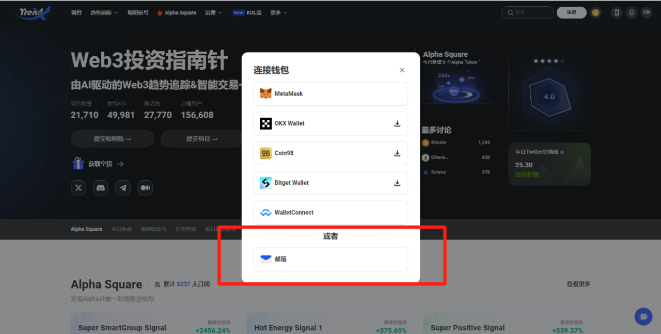Close the 连接钱包 dialog
The height and width of the screenshot is (334, 661).
402,70
